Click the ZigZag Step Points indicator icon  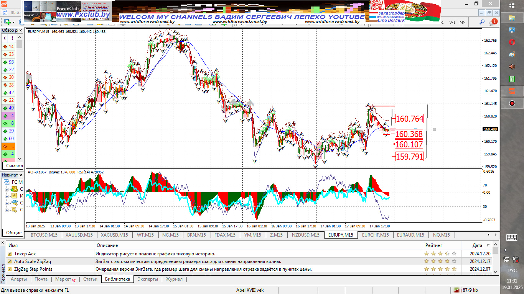[9, 269]
